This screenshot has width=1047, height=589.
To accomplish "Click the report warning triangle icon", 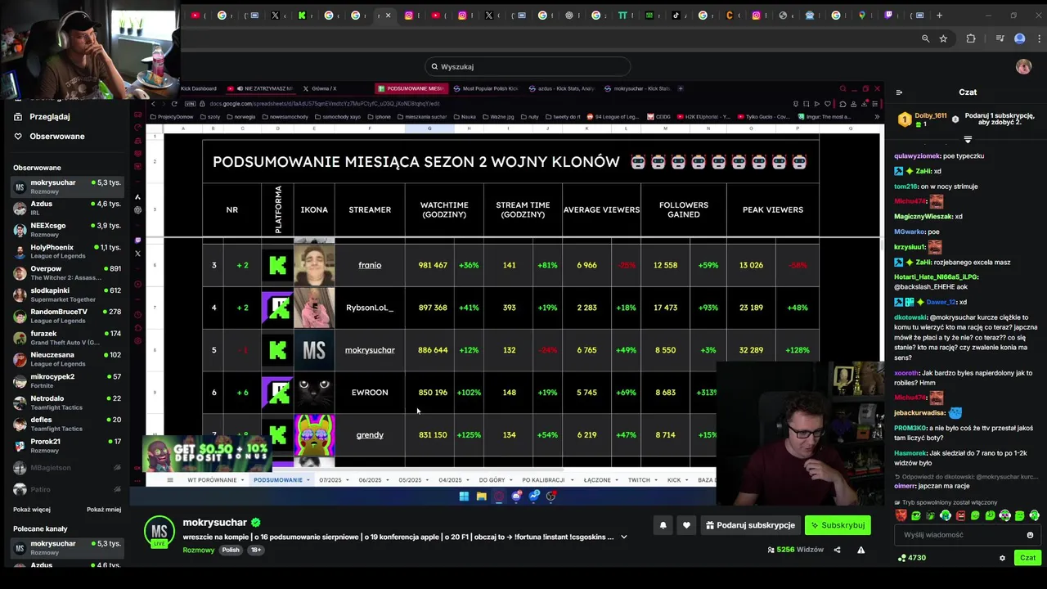I will pyautogui.click(x=861, y=550).
